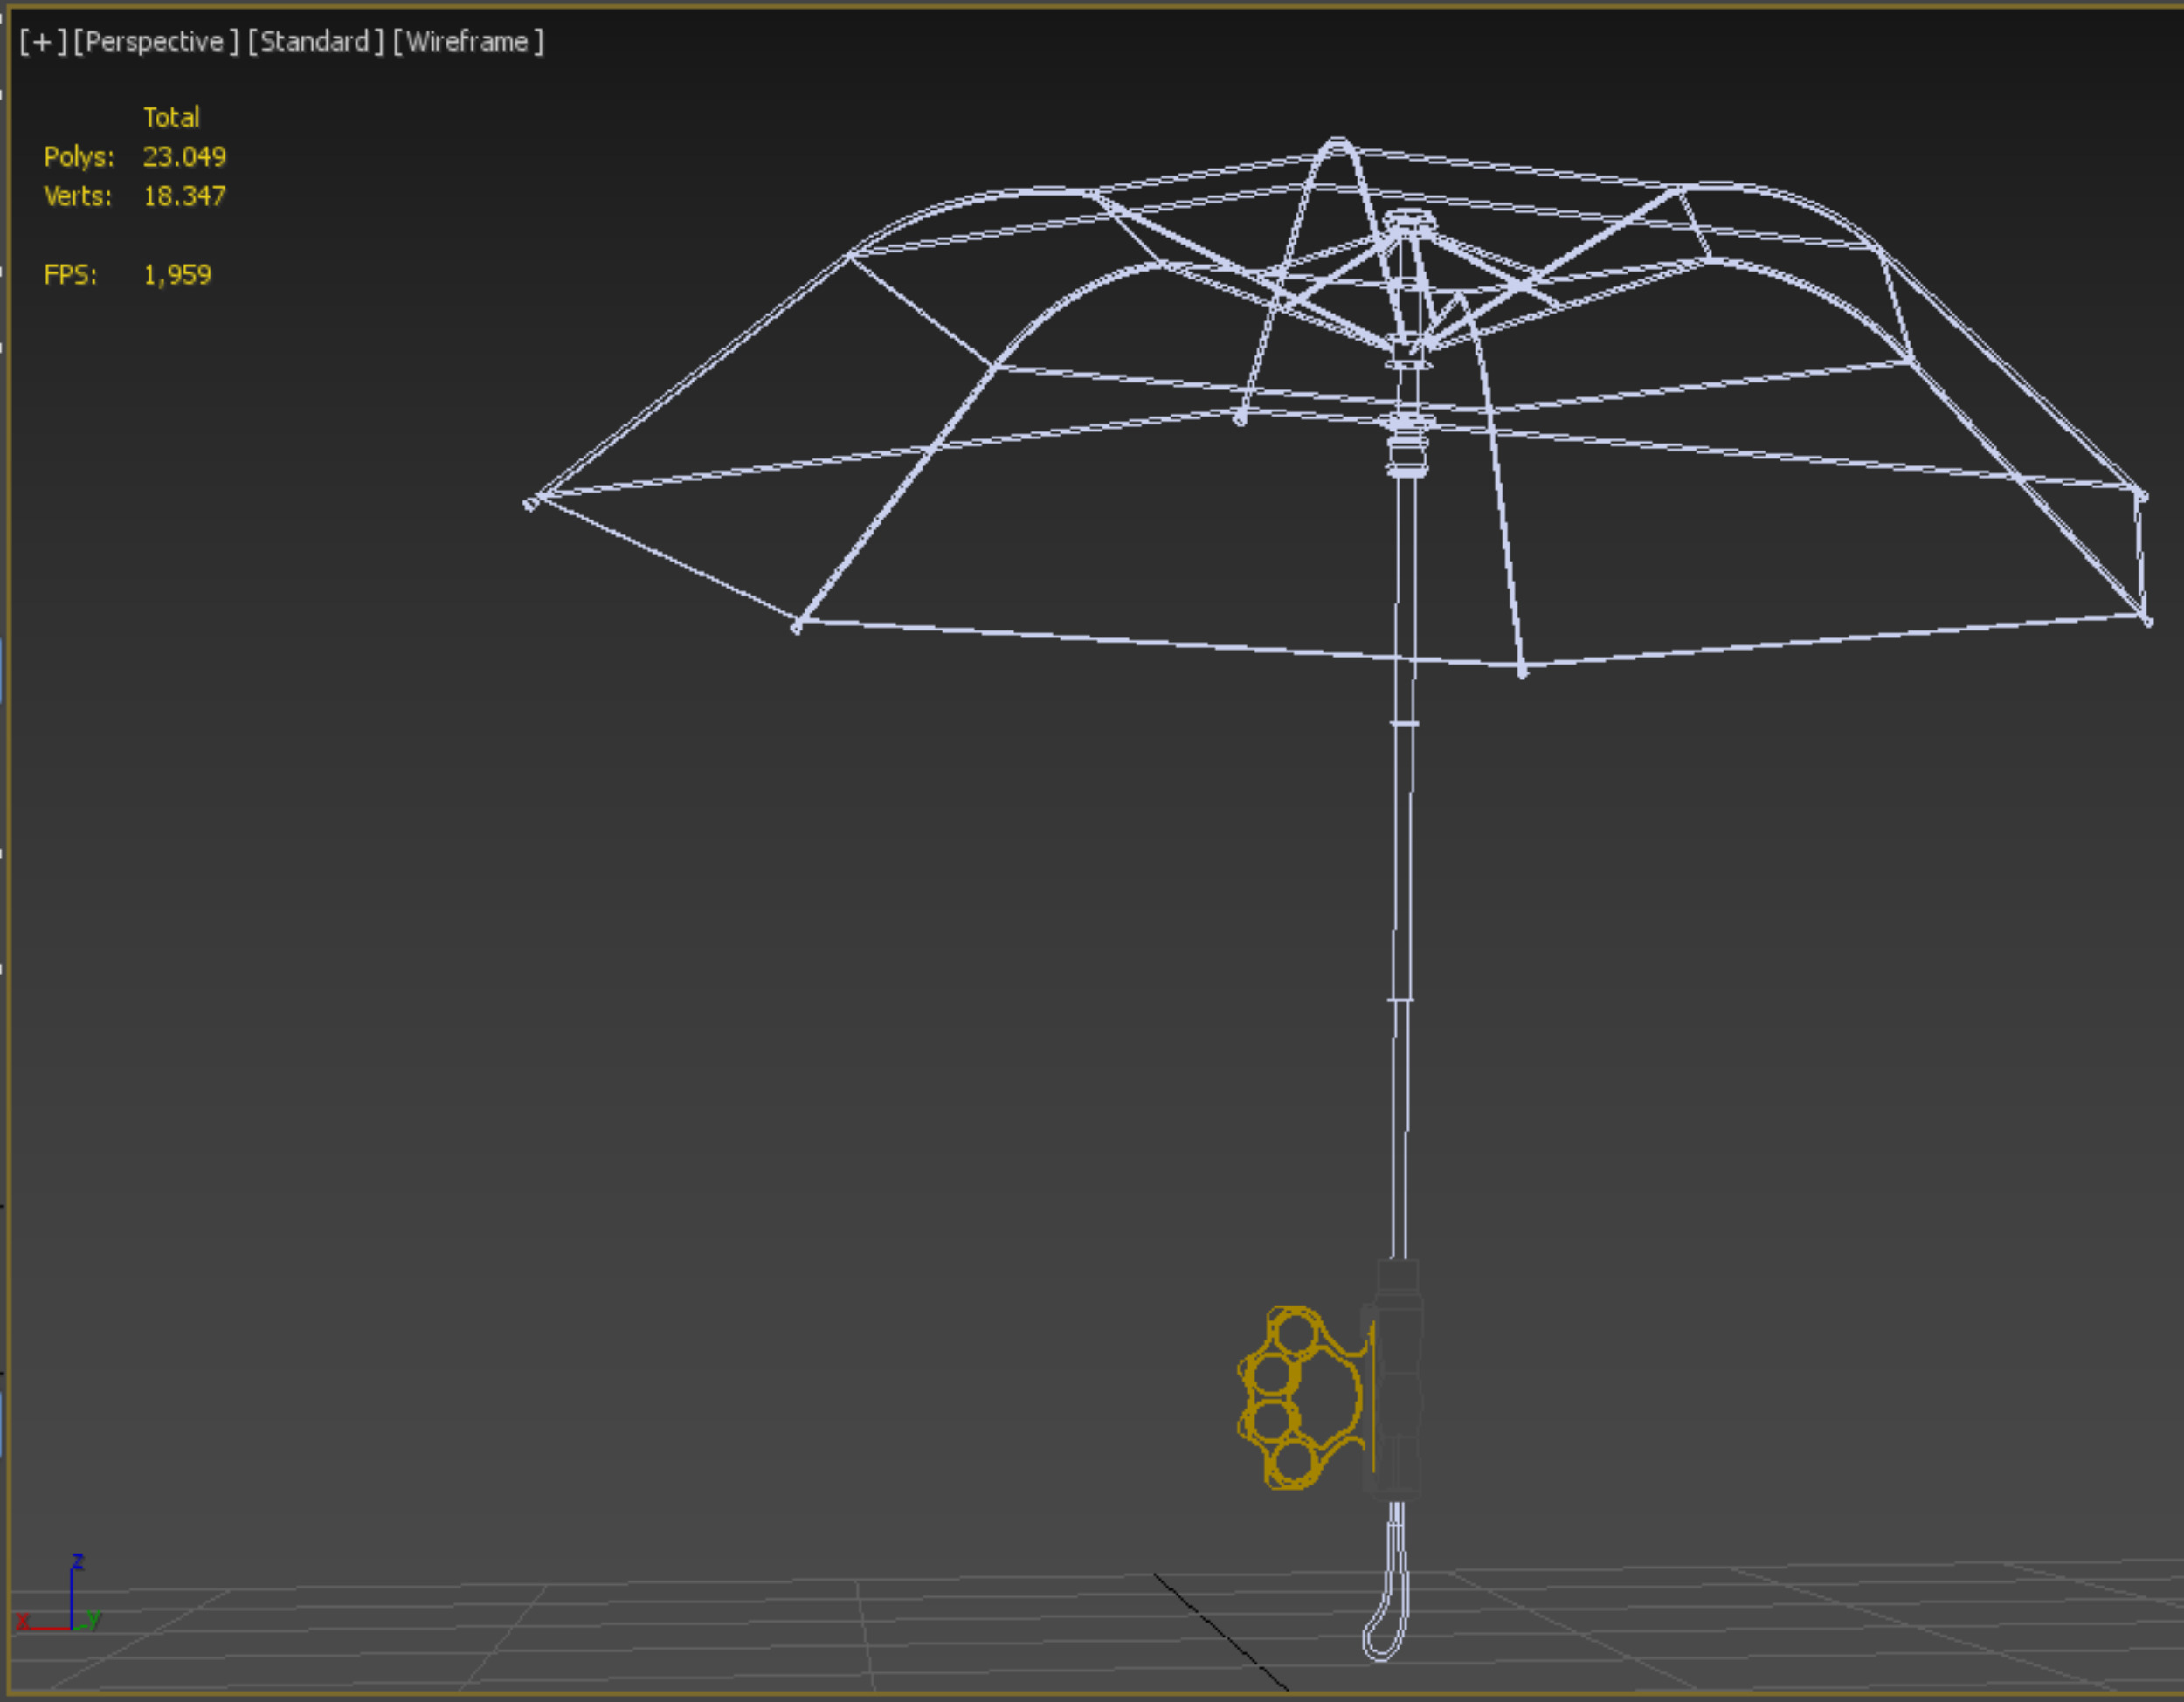Click the red X axis label
The width and height of the screenshot is (2184, 1702).
pos(22,1620)
